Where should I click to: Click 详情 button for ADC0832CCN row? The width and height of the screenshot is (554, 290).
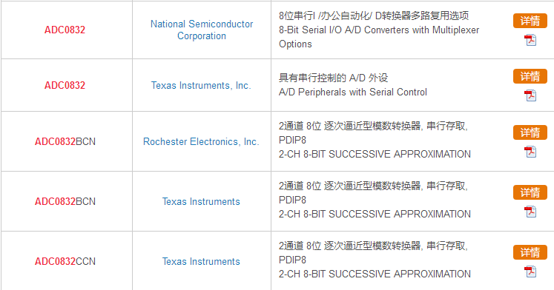tap(530, 252)
